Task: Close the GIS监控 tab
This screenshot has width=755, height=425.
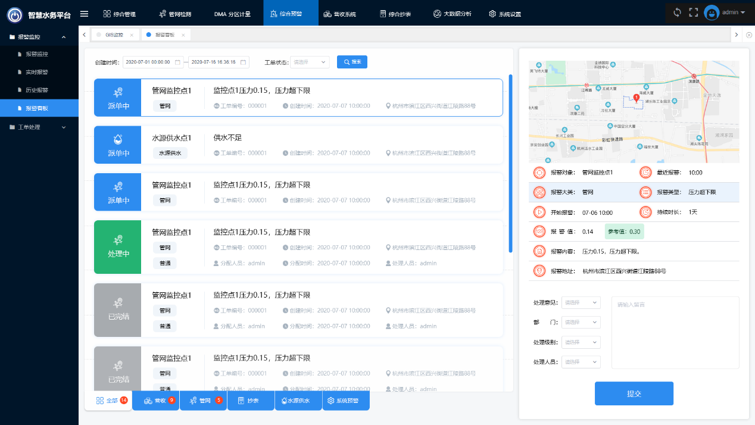Action: pyautogui.click(x=132, y=35)
